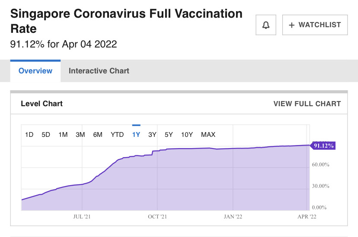Image resolution: width=358 pixels, height=237 pixels.
Task: Click the Level Chart heading
Action: pos(42,104)
